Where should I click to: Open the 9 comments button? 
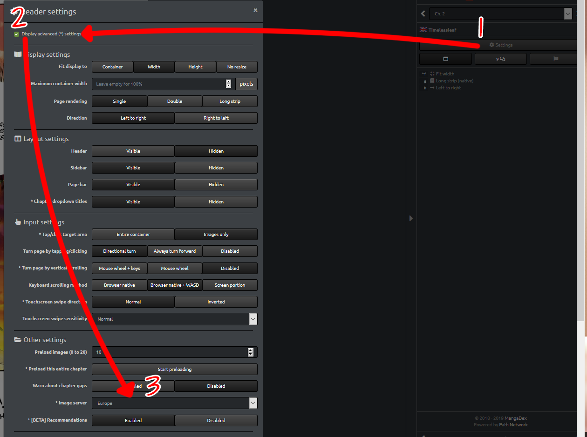[501, 59]
